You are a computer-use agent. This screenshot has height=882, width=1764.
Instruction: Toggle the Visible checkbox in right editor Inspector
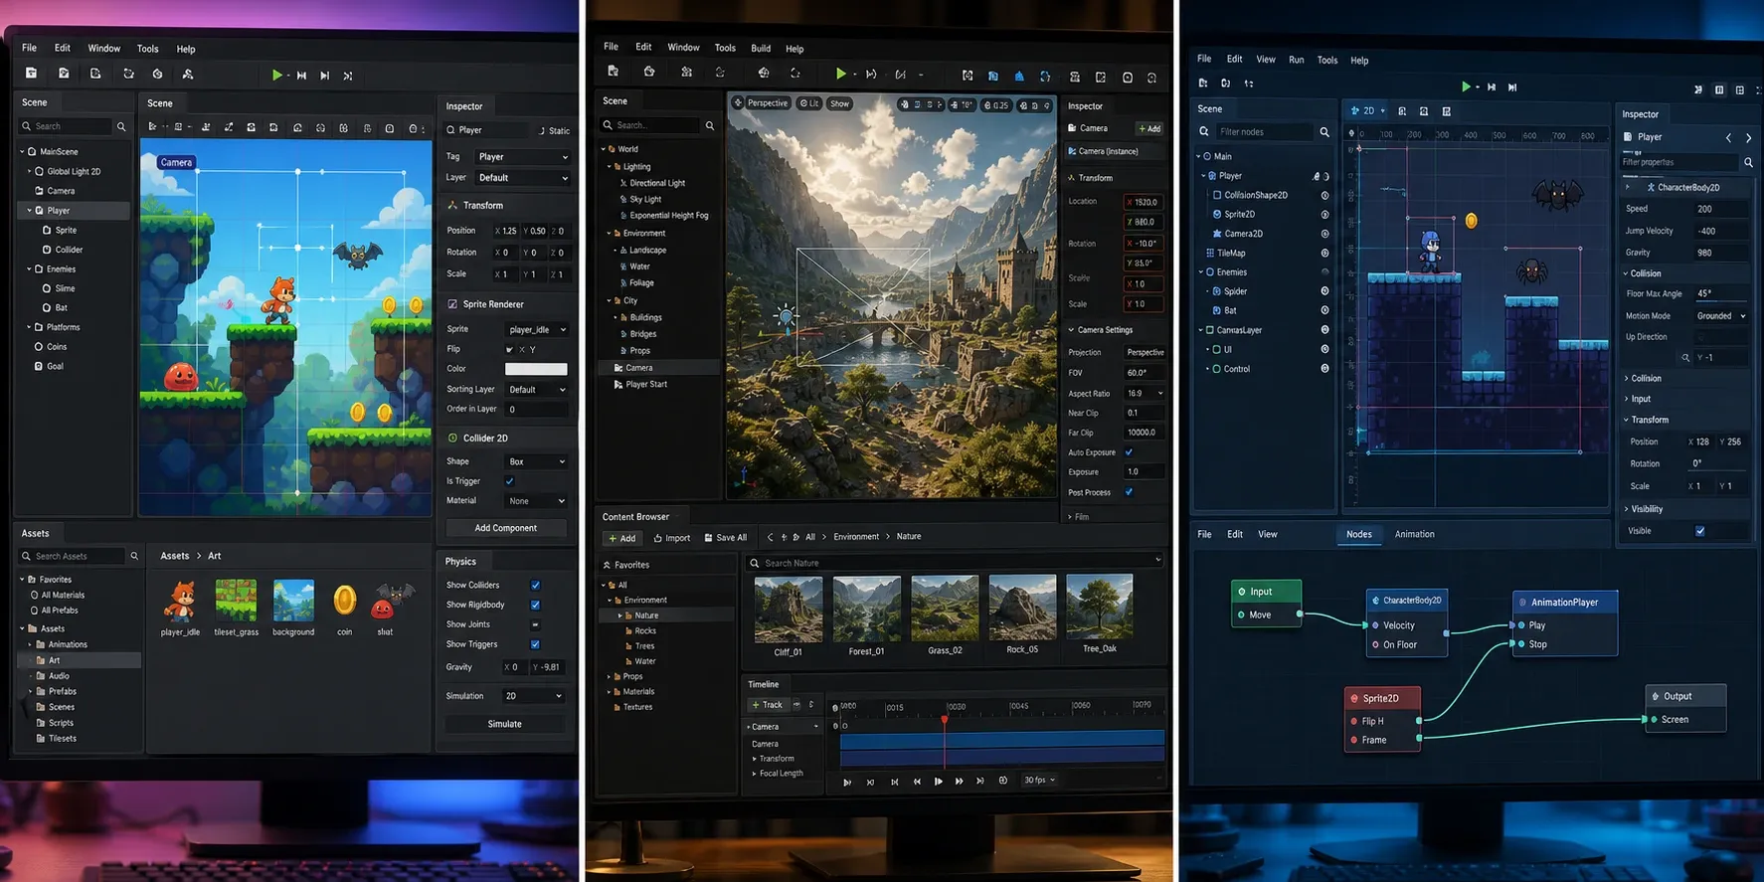(x=1700, y=531)
